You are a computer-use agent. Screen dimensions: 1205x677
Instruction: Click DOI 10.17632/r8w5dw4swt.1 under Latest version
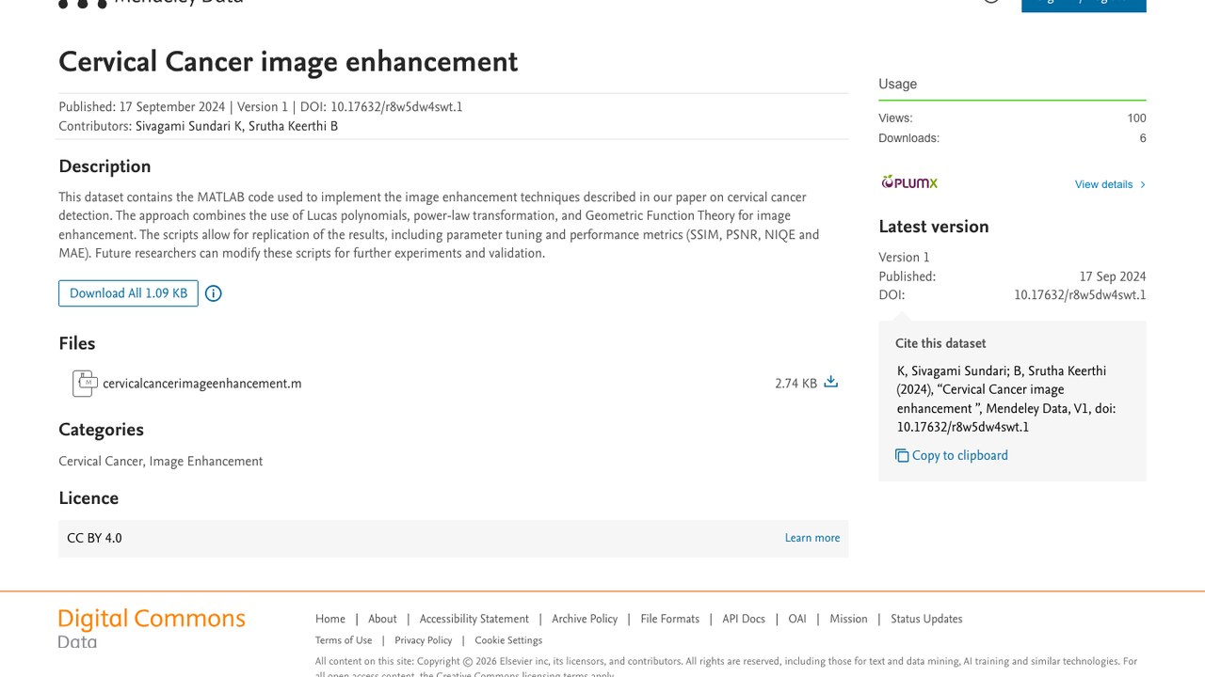[1080, 295]
